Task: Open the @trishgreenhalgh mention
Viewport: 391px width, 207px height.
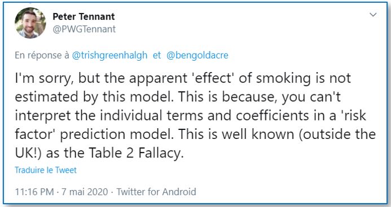Action: click(x=109, y=55)
